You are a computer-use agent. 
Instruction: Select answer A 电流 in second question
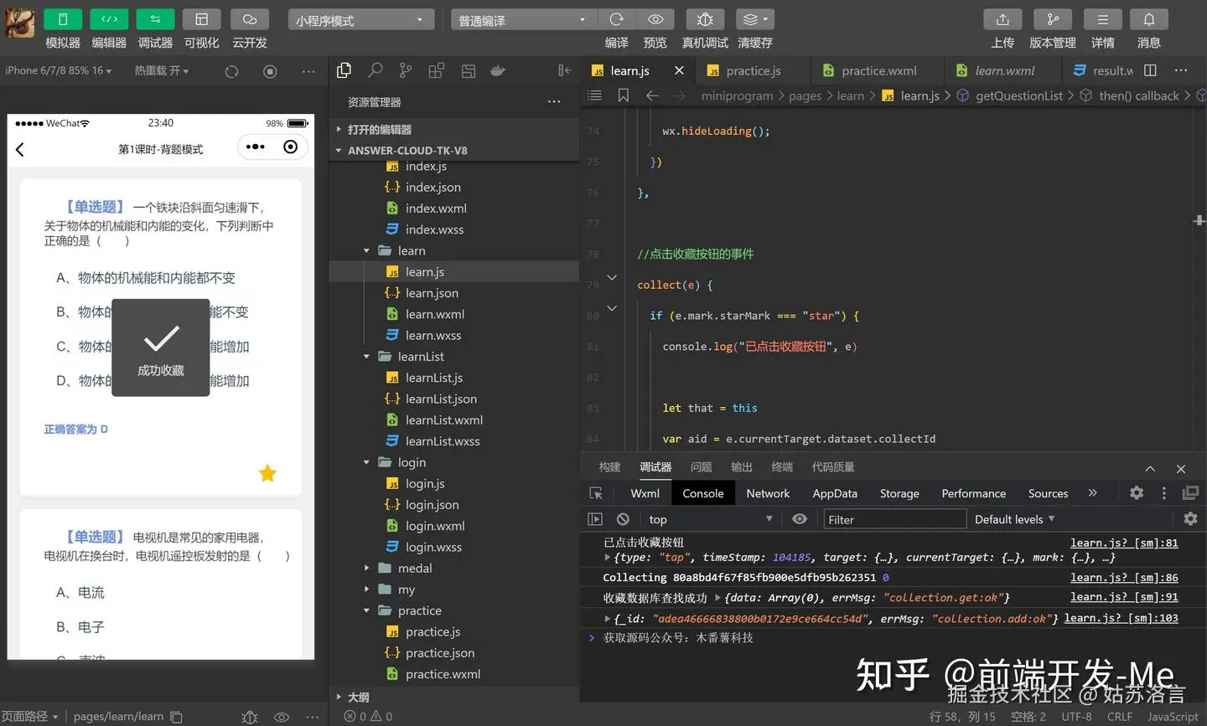(80, 593)
